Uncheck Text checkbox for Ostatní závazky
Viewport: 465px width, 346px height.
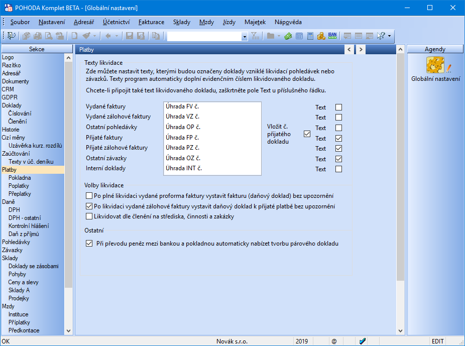pos(338,159)
